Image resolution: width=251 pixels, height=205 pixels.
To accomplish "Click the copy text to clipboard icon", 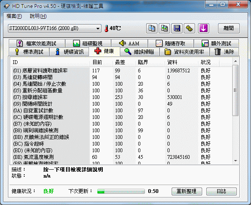I will click(x=152, y=28).
